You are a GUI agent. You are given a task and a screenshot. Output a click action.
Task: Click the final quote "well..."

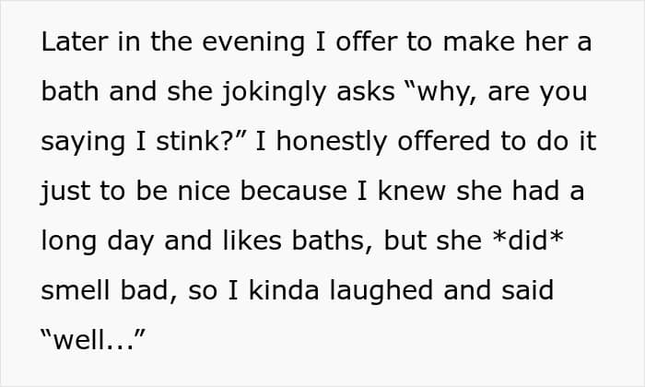(x=92, y=340)
